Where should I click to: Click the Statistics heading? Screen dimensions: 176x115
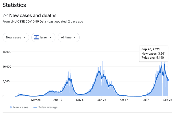tap(14, 5)
